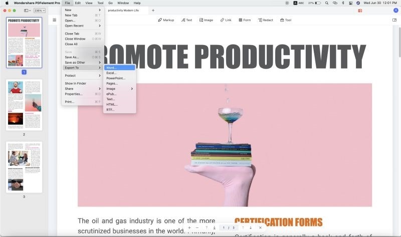Open the Form tool in toolbar
The height and width of the screenshot is (237, 401).
(245, 20)
